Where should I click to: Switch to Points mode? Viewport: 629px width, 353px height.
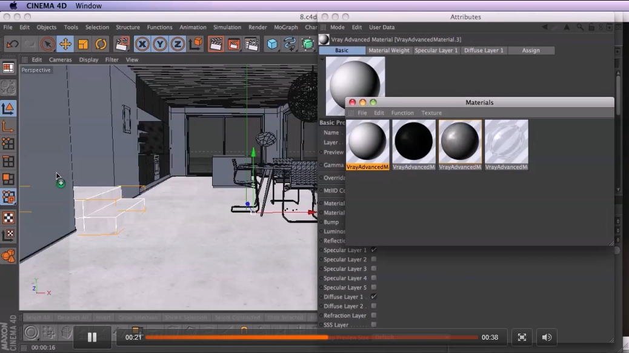pyautogui.click(x=8, y=144)
